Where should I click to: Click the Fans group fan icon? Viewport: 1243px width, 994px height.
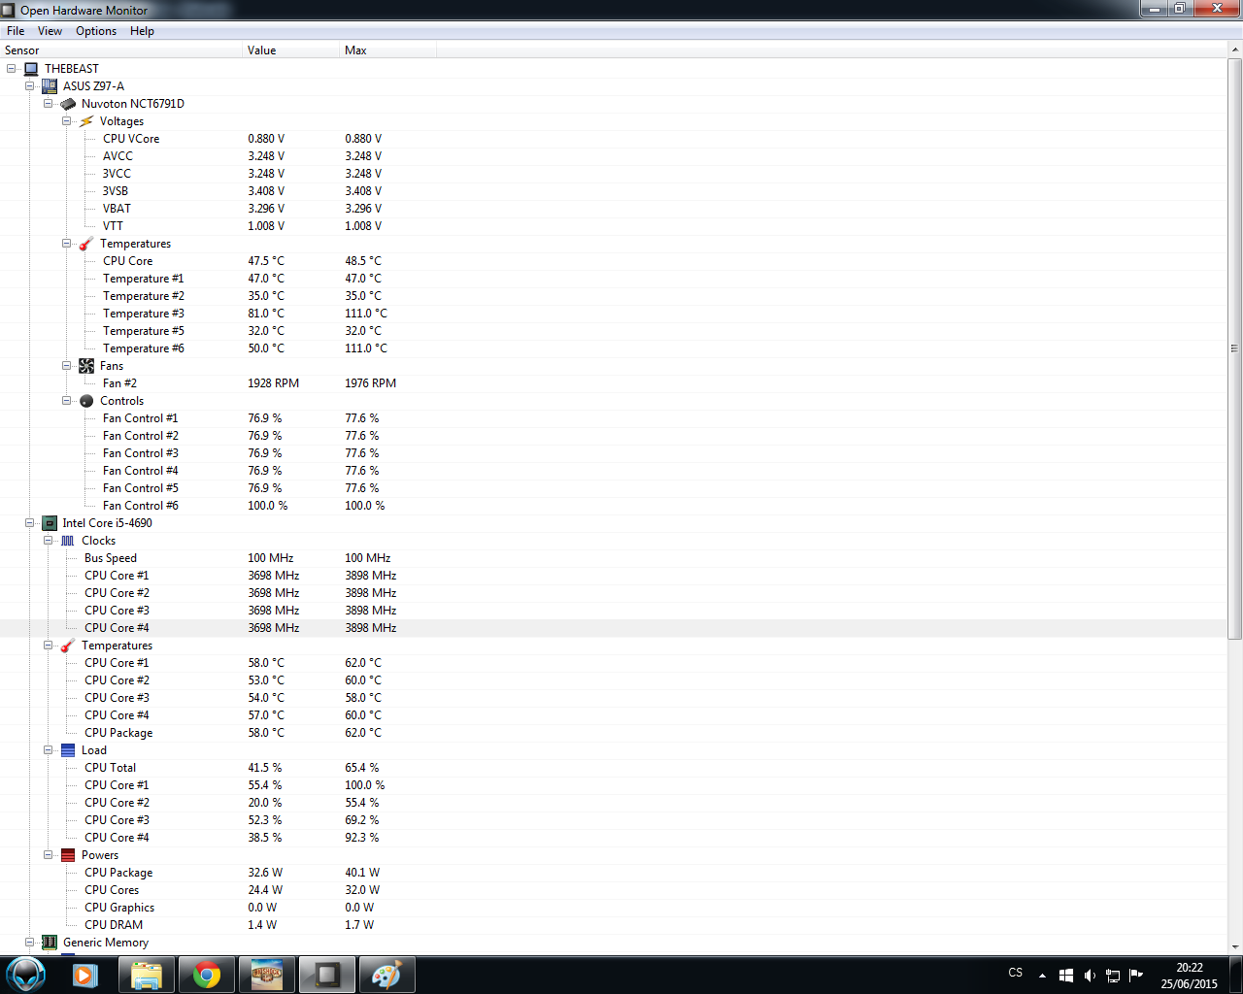pos(86,366)
